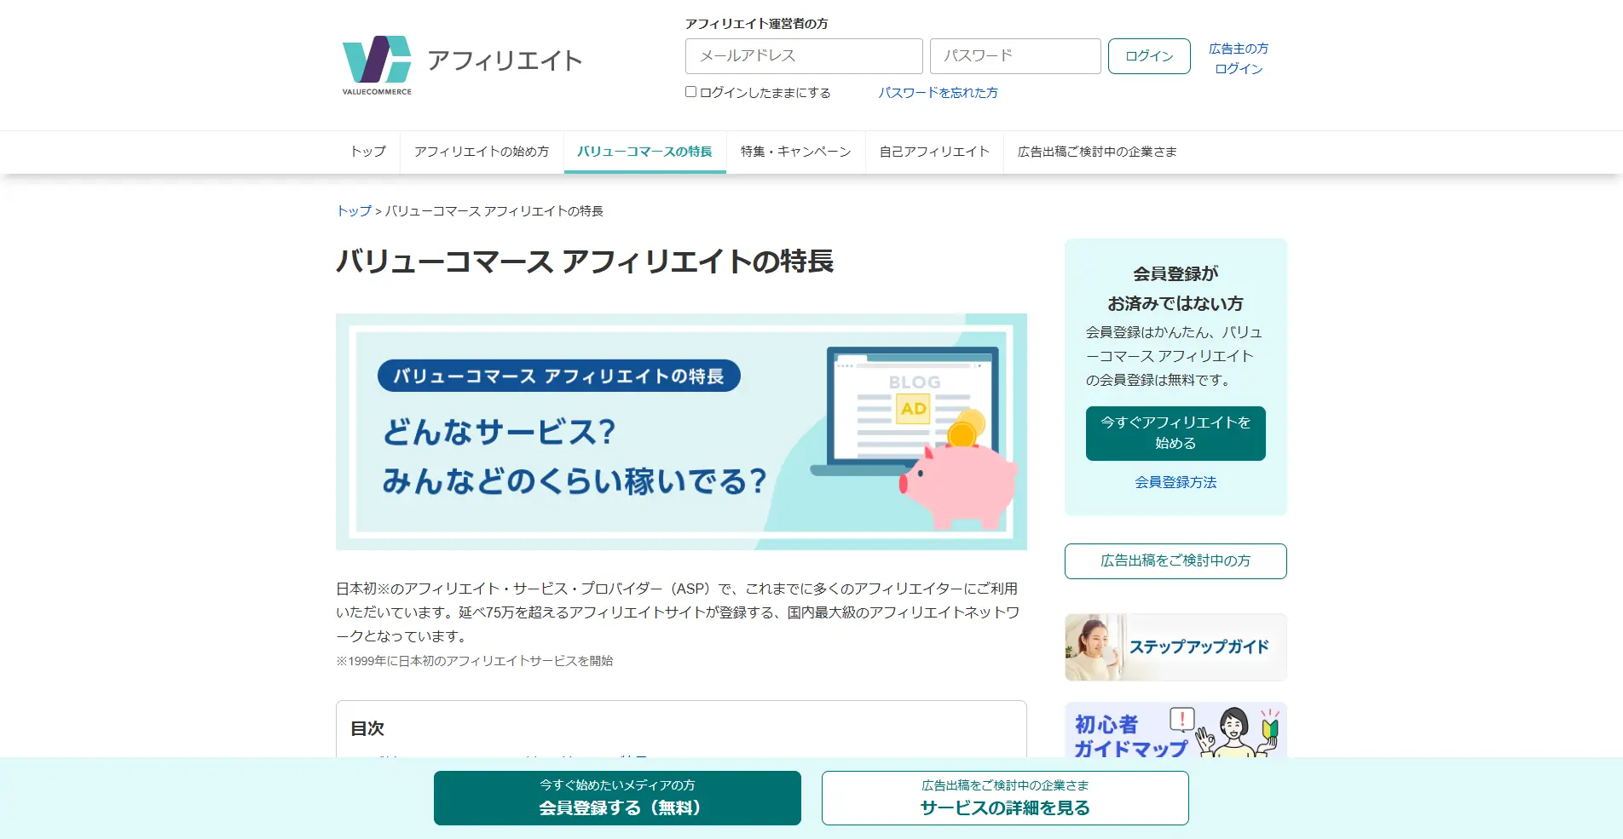Focus the メールアドレス input field
The width and height of the screenshot is (1623, 839).
[804, 56]
